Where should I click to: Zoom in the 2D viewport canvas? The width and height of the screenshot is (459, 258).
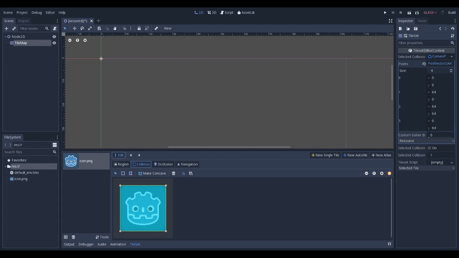click(x=85, y=40)
